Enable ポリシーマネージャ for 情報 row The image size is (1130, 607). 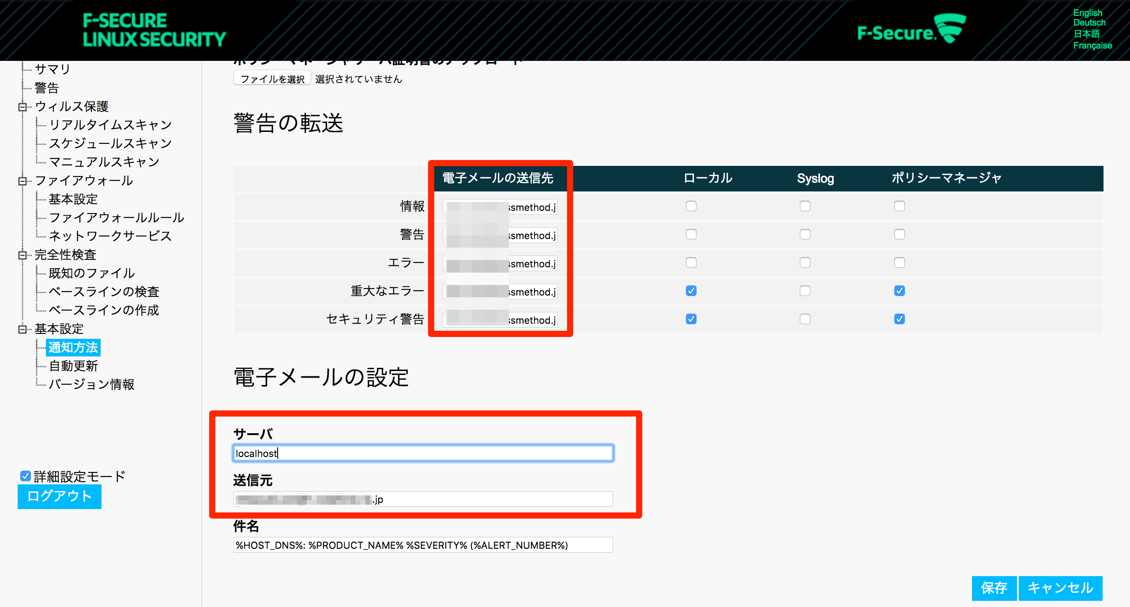900,206
